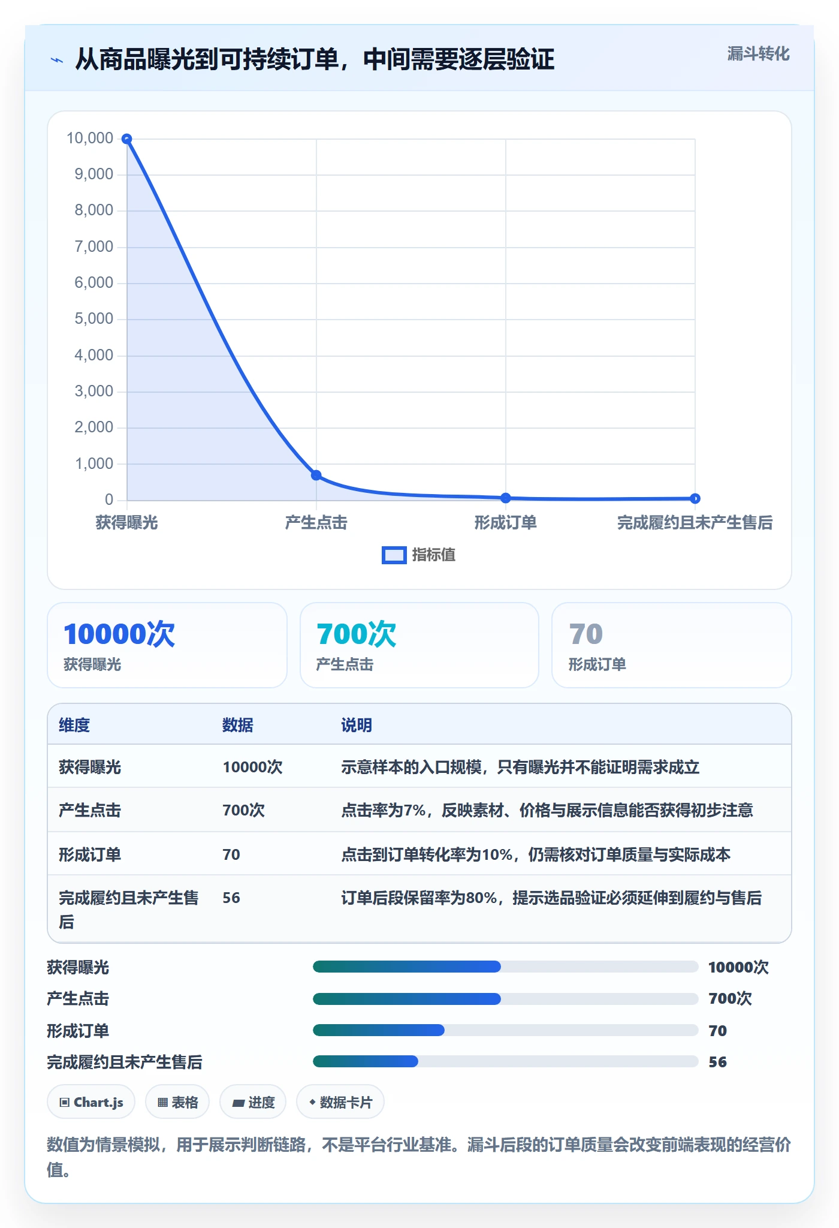Viewport: 839px width, 1228px height.
Task: Click the 维度 column header
Action: tap(74, 725)
